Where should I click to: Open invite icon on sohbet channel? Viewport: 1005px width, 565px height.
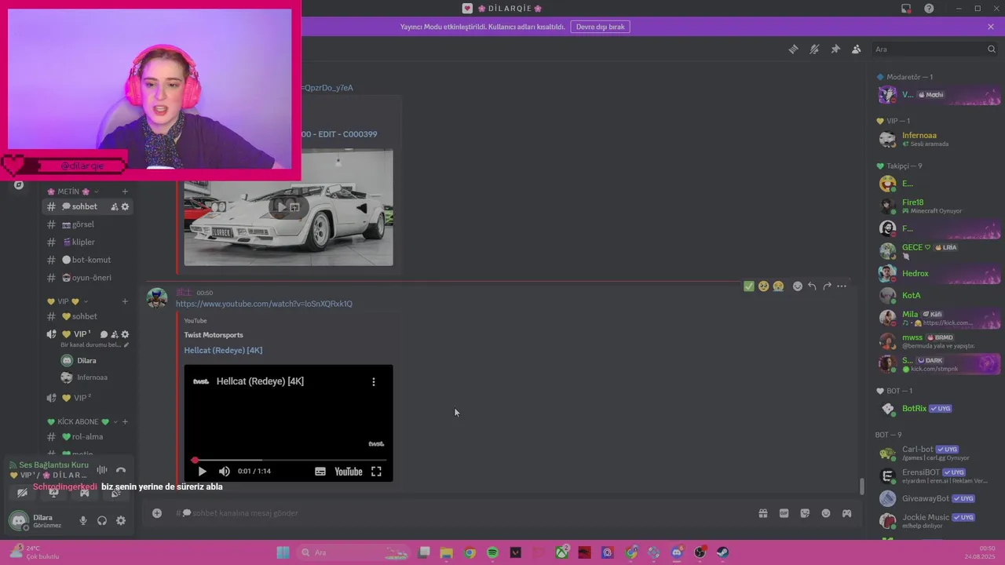(115, 206)
